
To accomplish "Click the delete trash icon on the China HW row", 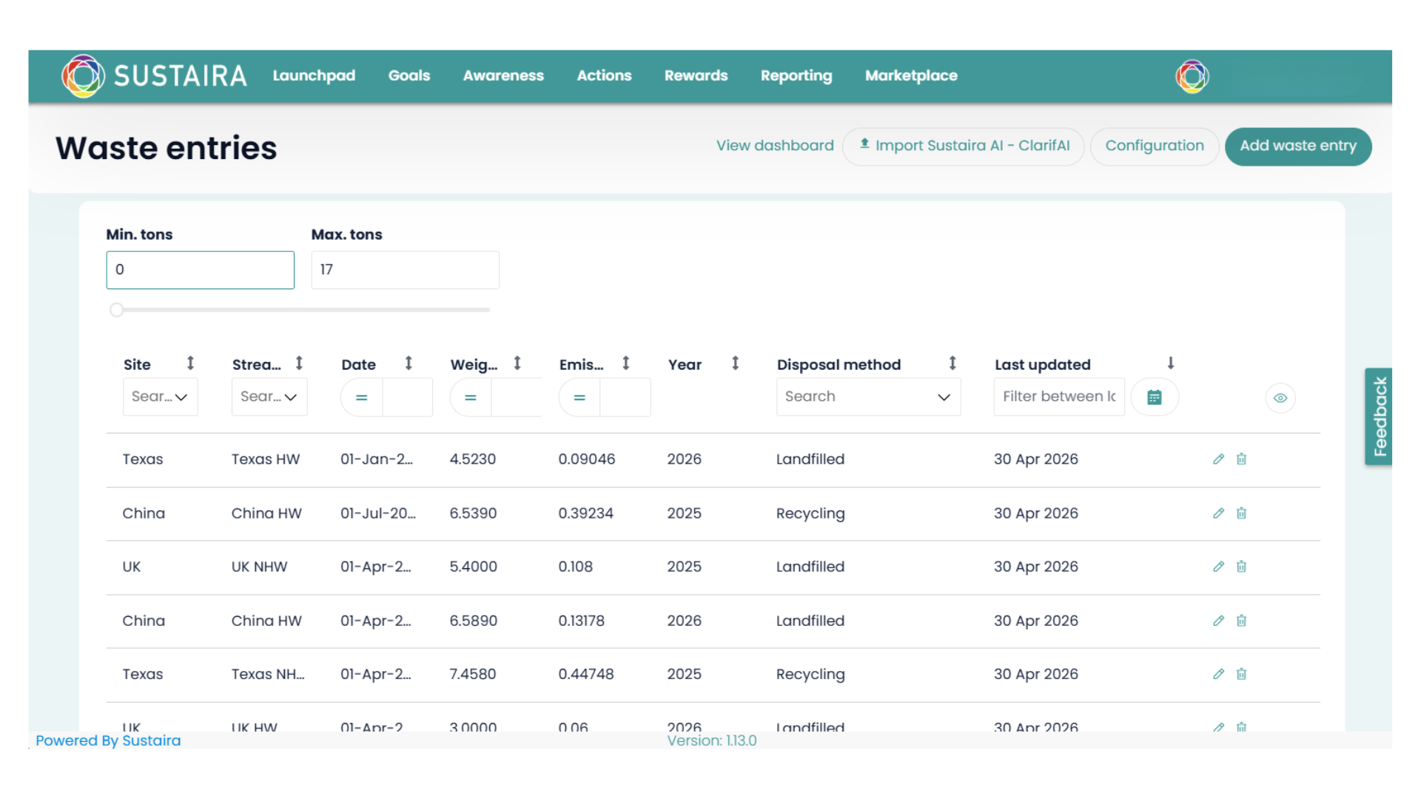I will pyautogui.click(x=1242, y=513).
